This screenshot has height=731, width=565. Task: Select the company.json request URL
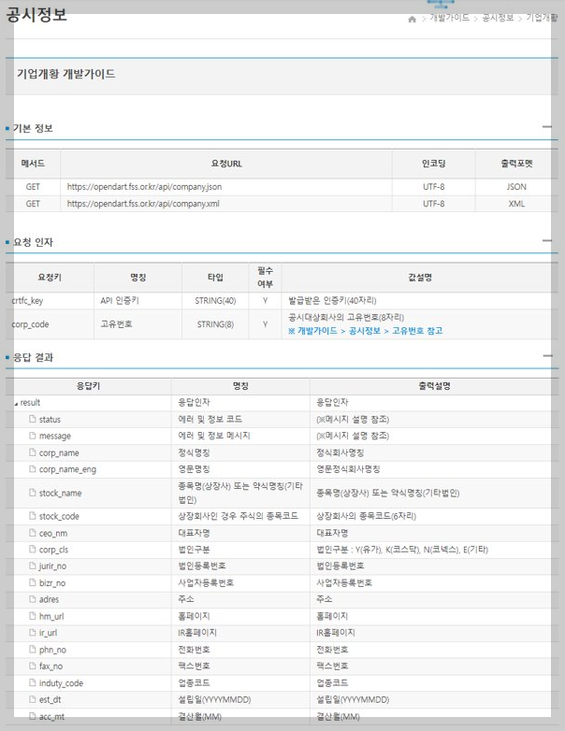click(x=144, y=186)
